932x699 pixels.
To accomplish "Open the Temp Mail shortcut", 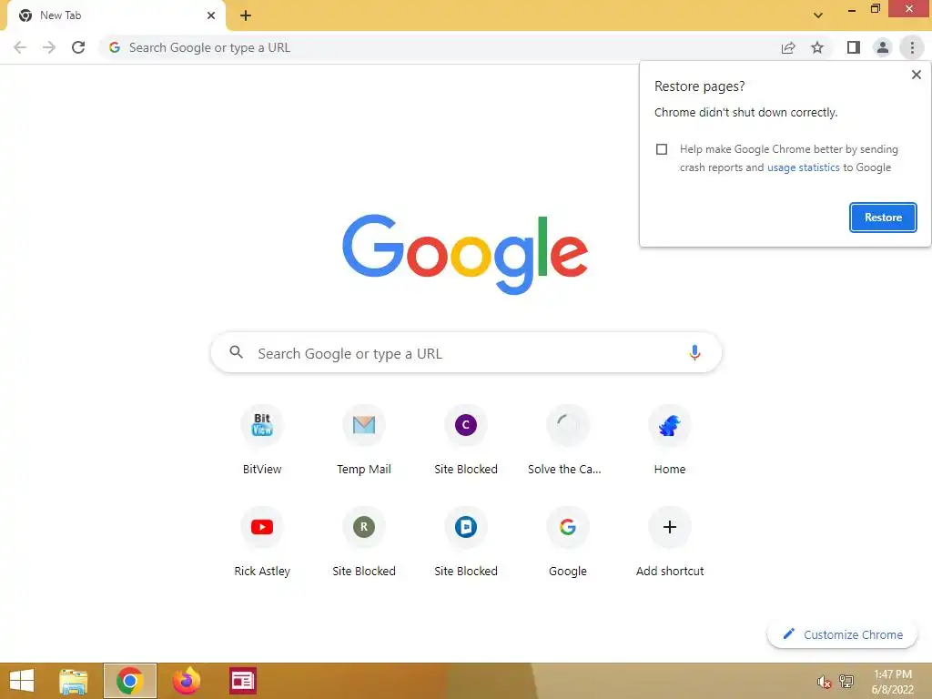I will (x=364, y=440).
